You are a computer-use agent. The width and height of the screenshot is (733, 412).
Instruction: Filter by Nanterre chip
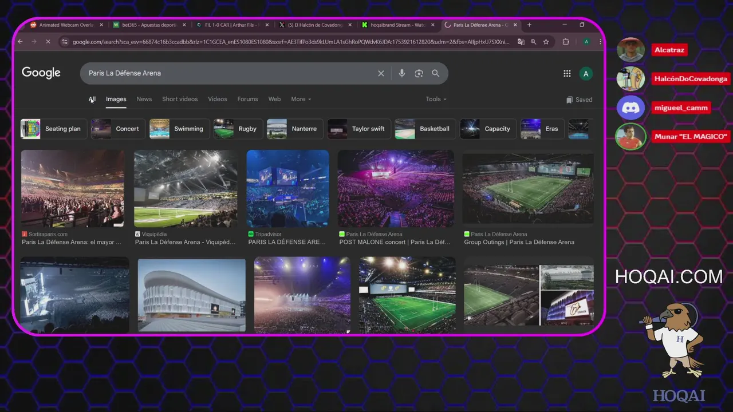click(295, 129)
